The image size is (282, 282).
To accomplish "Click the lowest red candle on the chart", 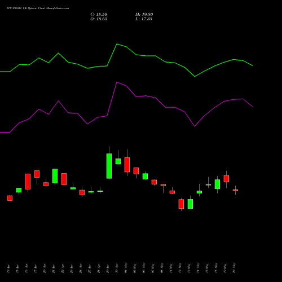I will coord(181,204).
